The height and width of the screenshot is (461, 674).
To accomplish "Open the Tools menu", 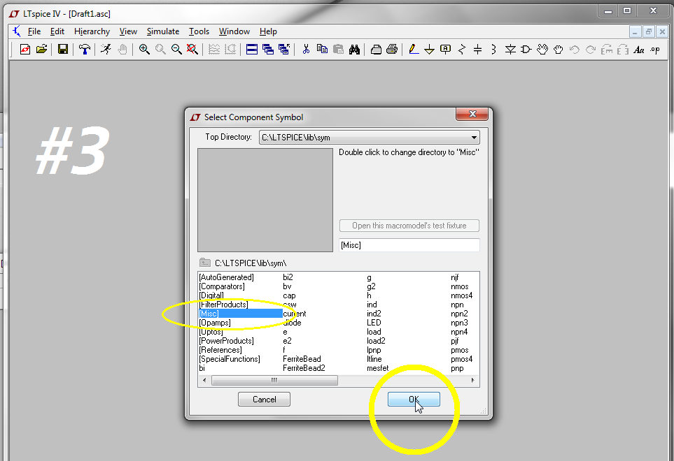I will click(x=199, y=31).
